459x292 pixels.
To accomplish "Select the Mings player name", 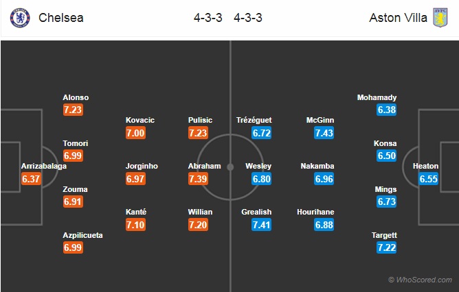I will 385,189.
